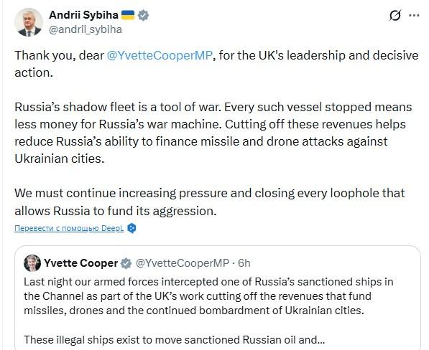
Task: Open the @YvetteCooperMP mention in the tweet
Action: pyautogui.click(x=160, y=55)
